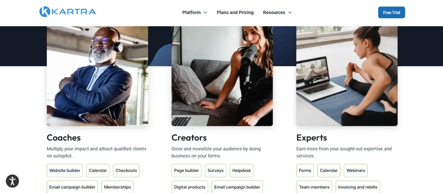Open the Resources menu item

click(x=274, y=13)
